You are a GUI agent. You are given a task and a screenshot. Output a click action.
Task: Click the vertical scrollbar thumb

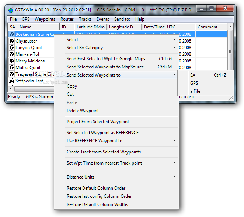[230, 52]
